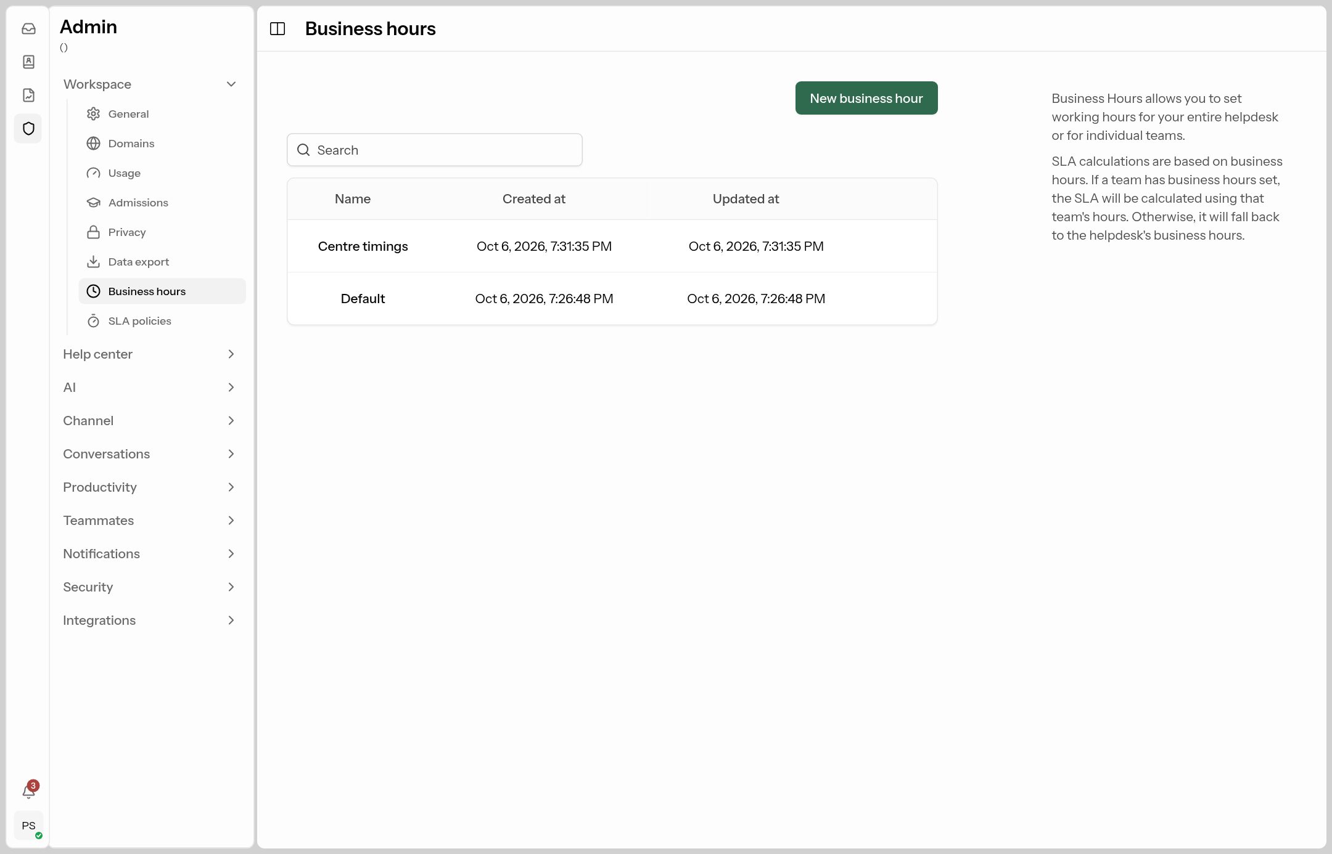Image resolution: width=1332 pixels, height=854 pixels.
Task: Expand the Notifications section
Action: [x=150, y=553]
